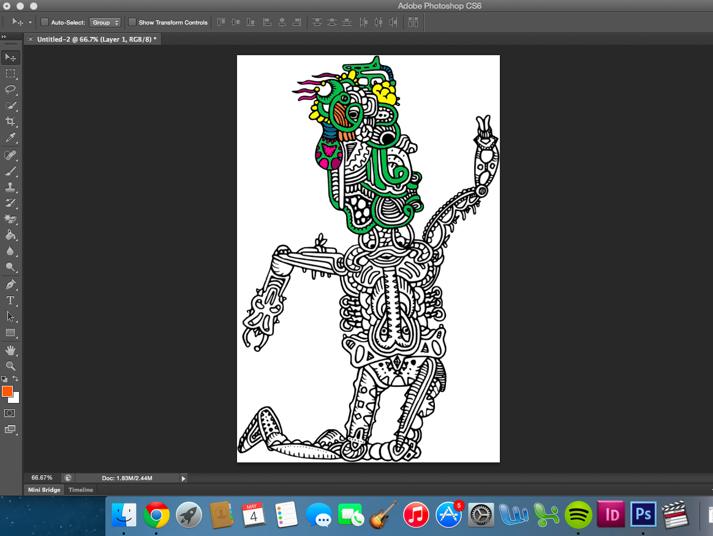Screen dimensions: 713x536
Task: Expand the Doc info status bar arrow
Action: pyautogui.click(x=183, y=478)
